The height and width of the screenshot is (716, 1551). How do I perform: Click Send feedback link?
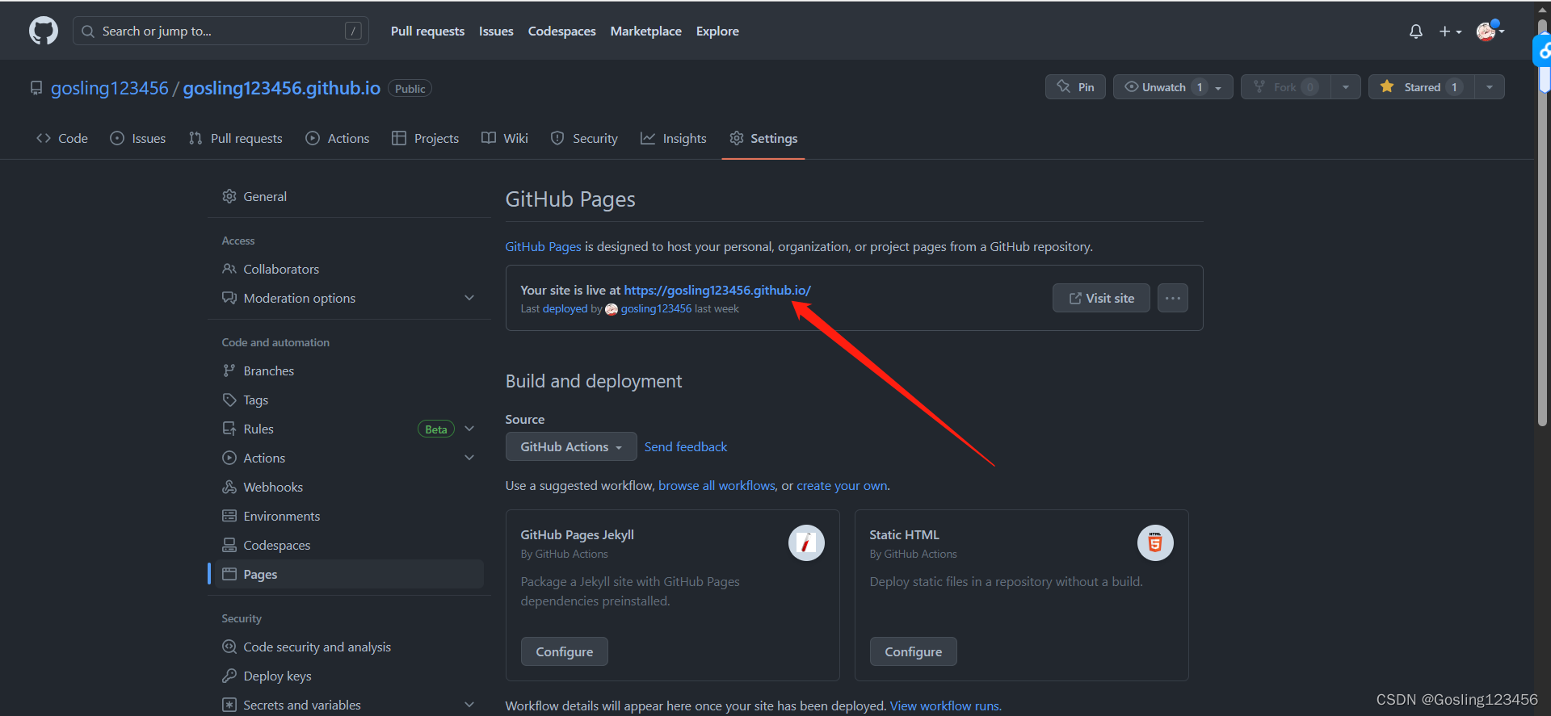686,446
